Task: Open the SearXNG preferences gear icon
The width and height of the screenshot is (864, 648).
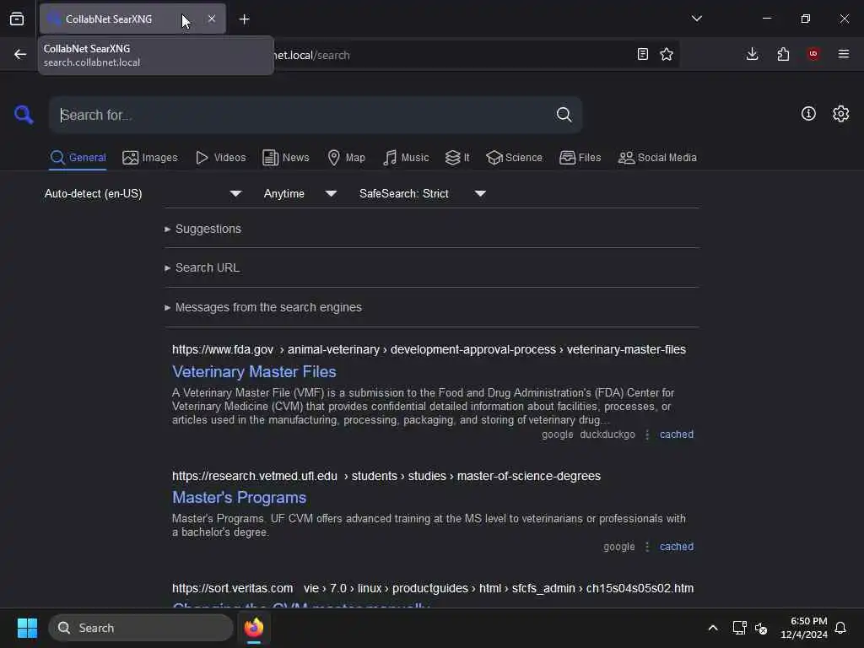Action: pos(841,114)
